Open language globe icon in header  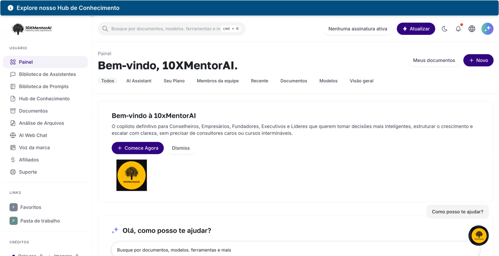(x=472, y=29)
